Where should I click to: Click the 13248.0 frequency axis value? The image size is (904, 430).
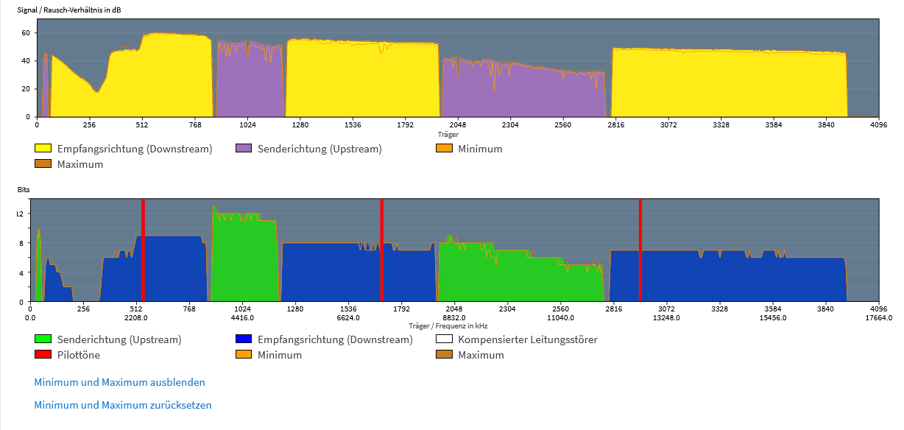coord(666,318)
